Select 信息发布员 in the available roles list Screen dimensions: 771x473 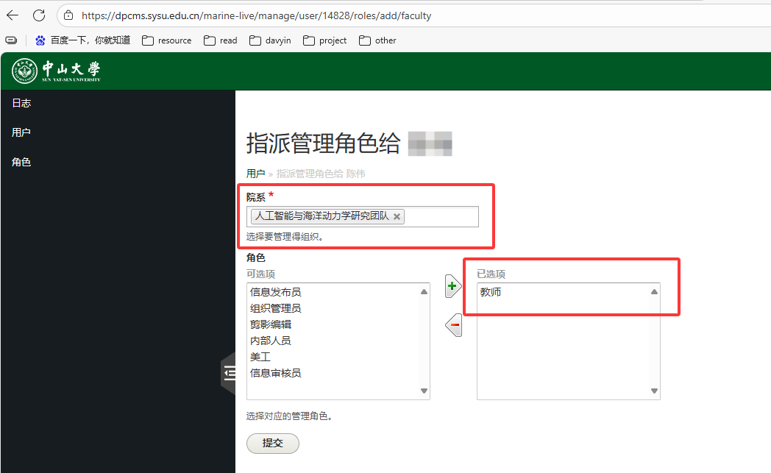click(x=276, y=292)
